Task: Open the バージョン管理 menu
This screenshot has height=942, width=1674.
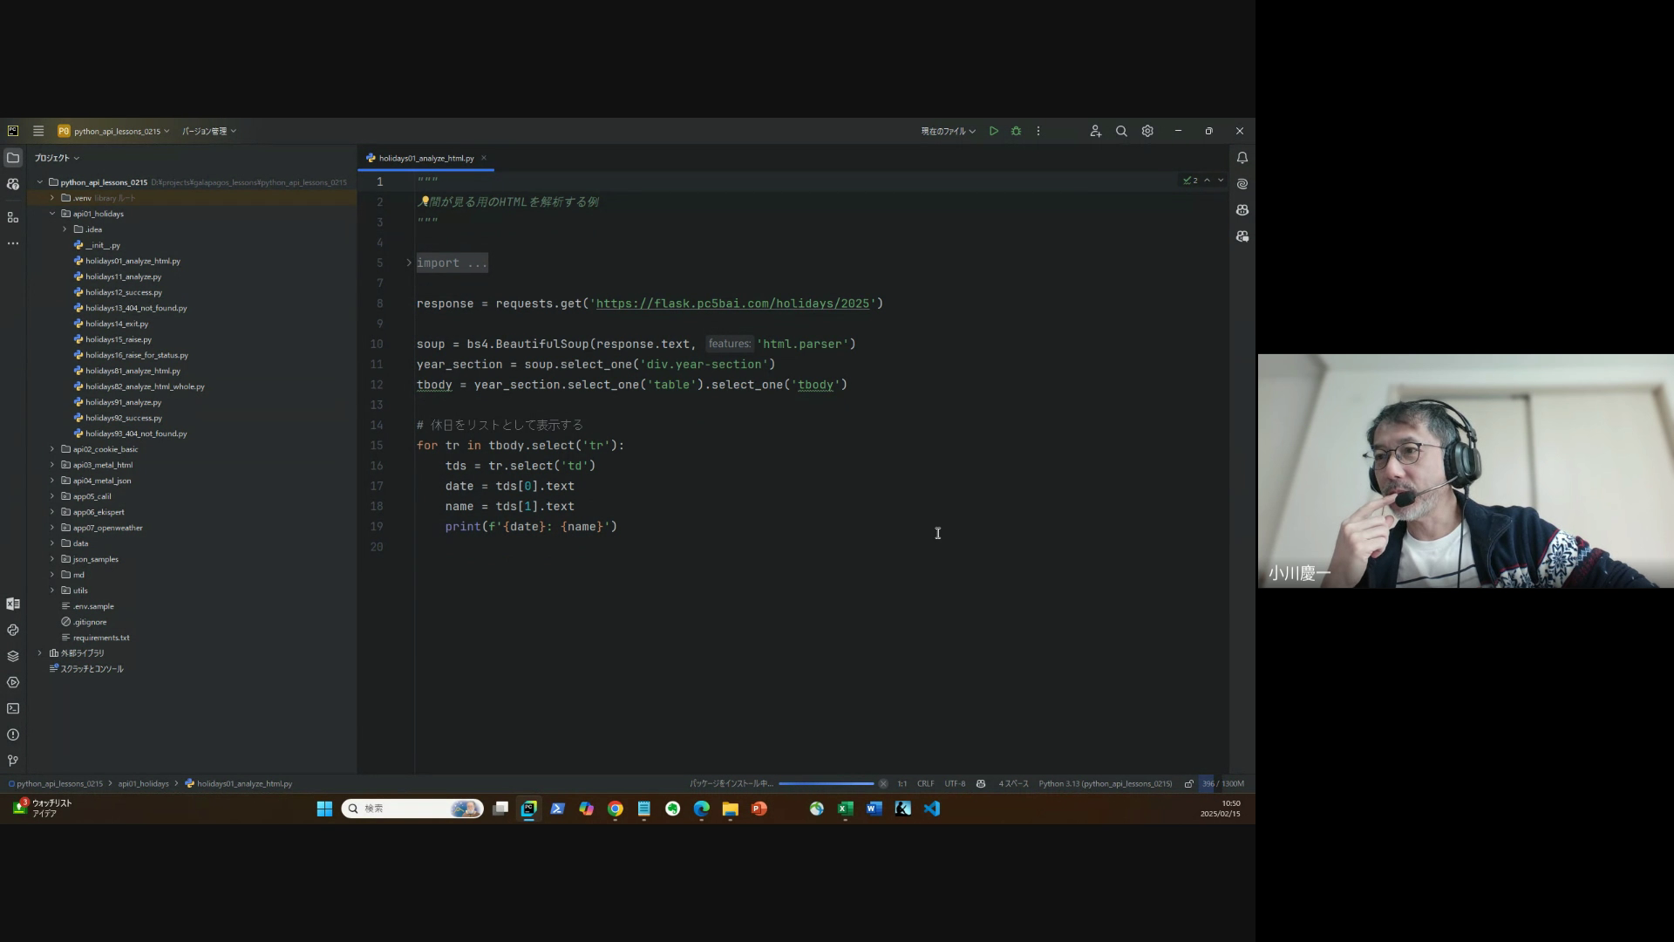Action: tap(208, 131)
